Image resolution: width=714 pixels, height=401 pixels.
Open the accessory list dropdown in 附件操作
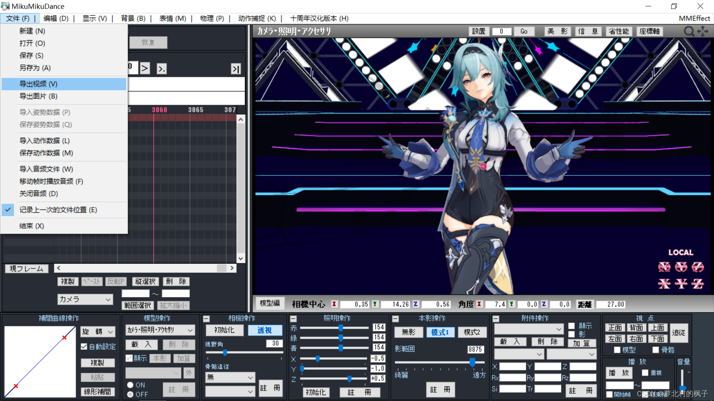(528, 329)
